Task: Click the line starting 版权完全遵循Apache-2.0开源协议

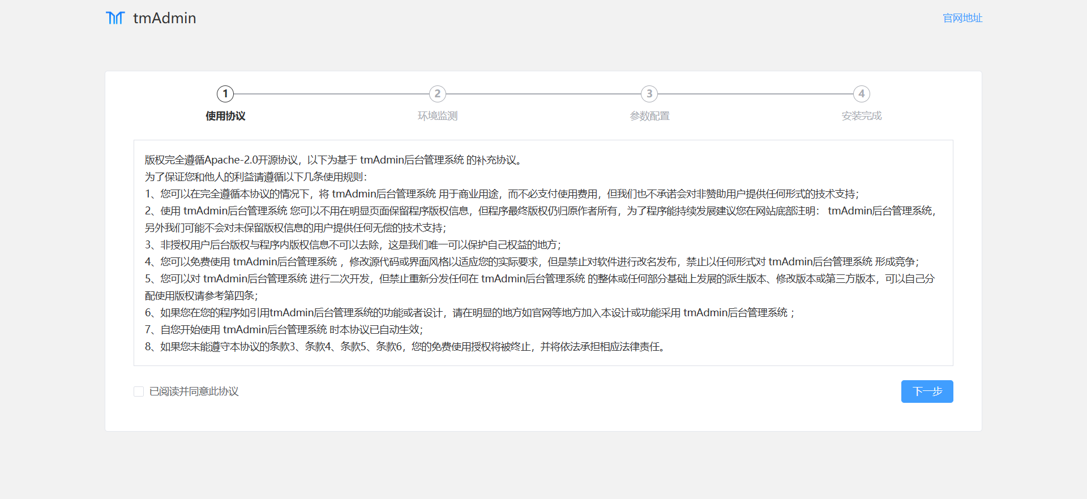Action: pyautogui.click(x=335, y=160)
